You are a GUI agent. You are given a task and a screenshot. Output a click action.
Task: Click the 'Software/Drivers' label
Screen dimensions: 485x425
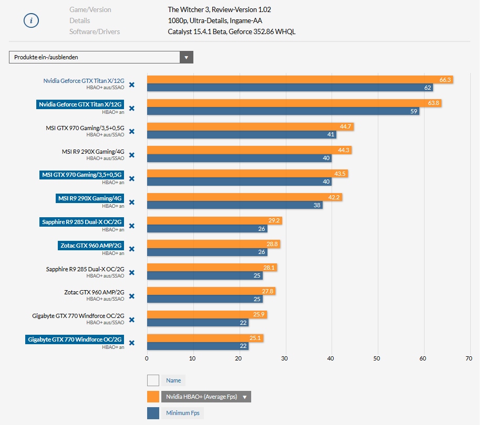(x=95, y=31)
